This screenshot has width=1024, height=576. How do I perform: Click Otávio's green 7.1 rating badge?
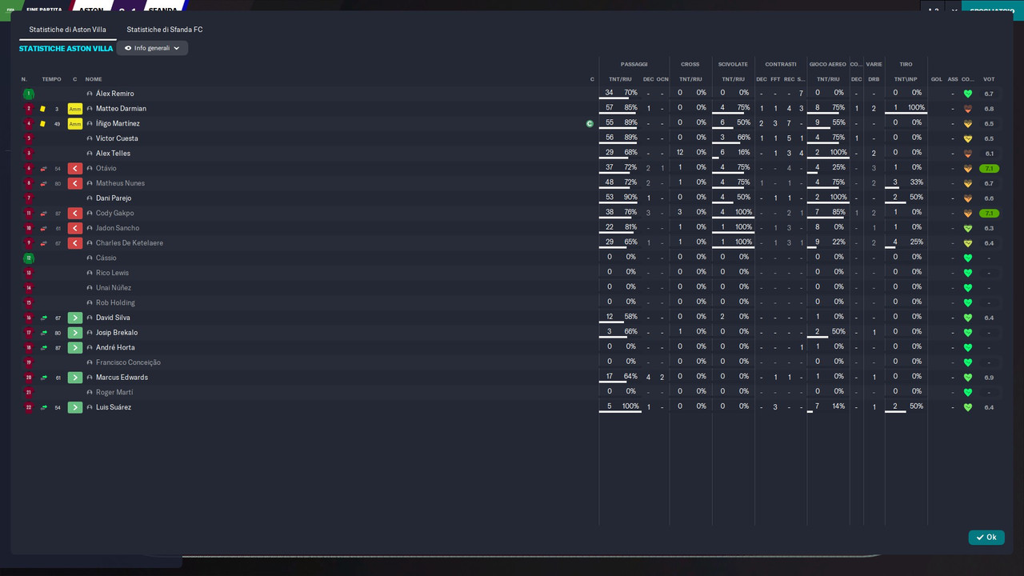(989, 169)
